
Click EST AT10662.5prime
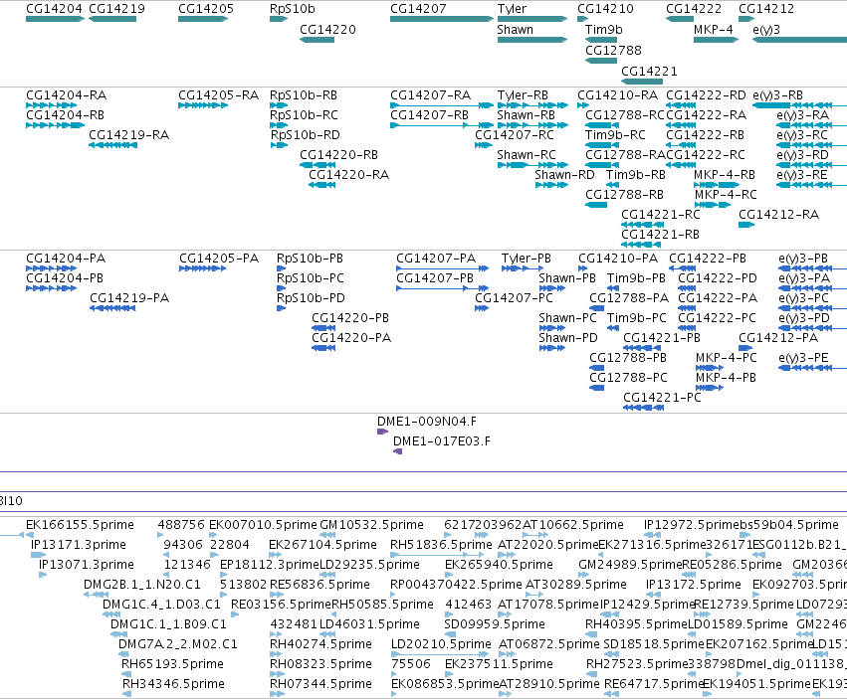pos(573,525)
